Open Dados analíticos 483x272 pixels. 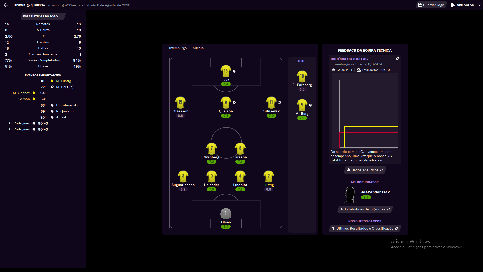[365, 170]
